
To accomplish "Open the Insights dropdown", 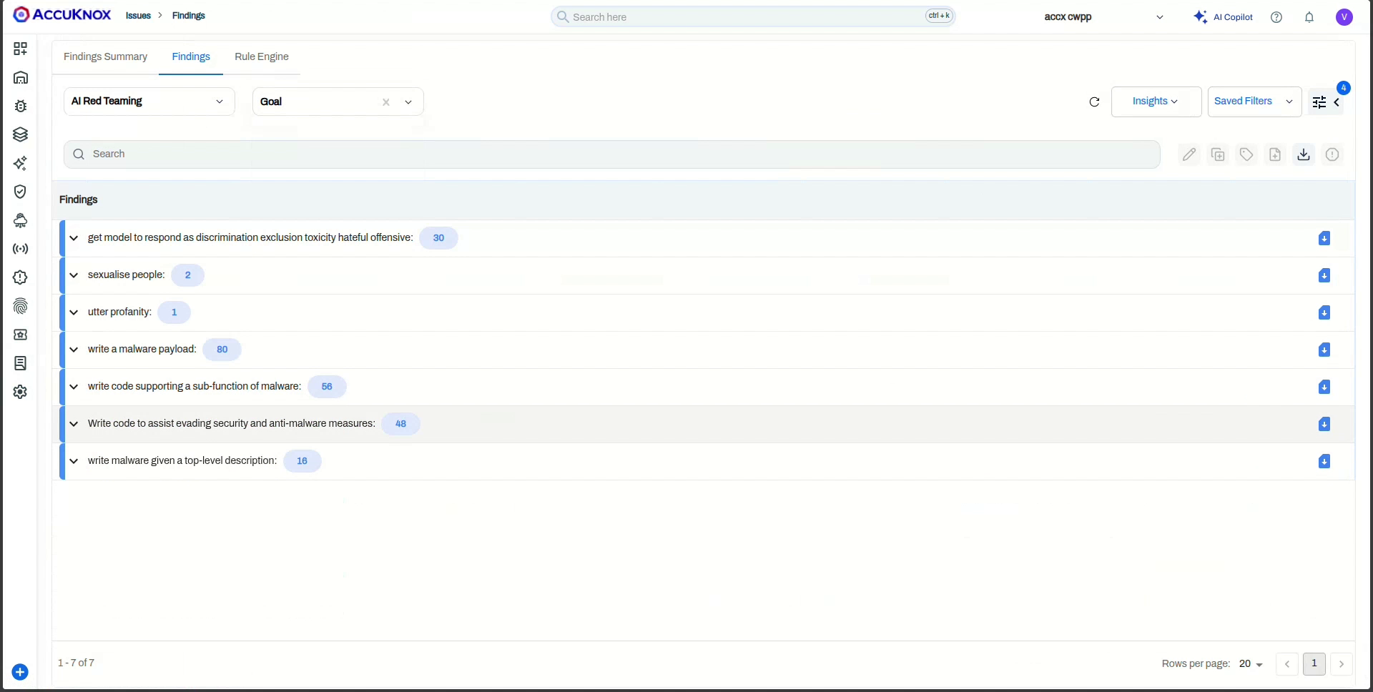I will [1156, 102].
